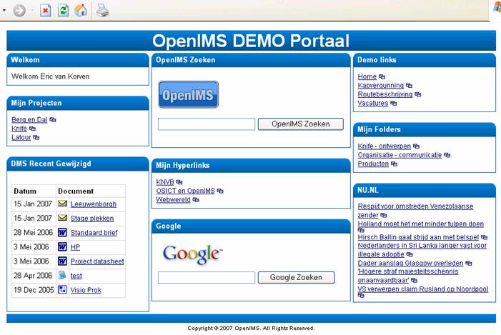Open the new-window icon beside Dader aanslag Glasgow

tap(468, 264)
